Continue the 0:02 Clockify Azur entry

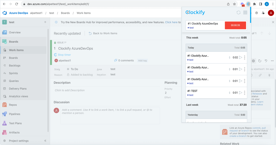point(241,57)
